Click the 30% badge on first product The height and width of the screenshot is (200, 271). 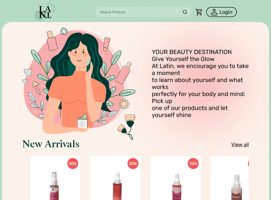pos(73,163)
